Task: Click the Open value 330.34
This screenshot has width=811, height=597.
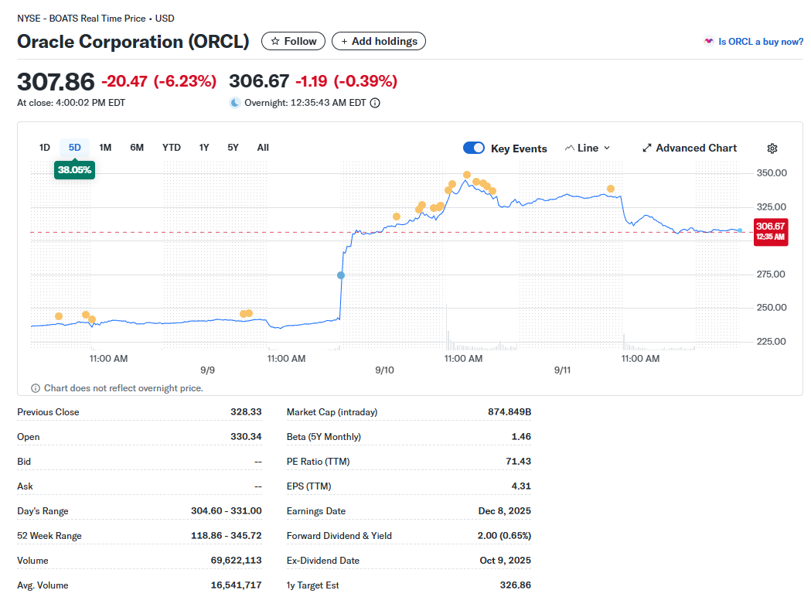Action: (246, 437)
